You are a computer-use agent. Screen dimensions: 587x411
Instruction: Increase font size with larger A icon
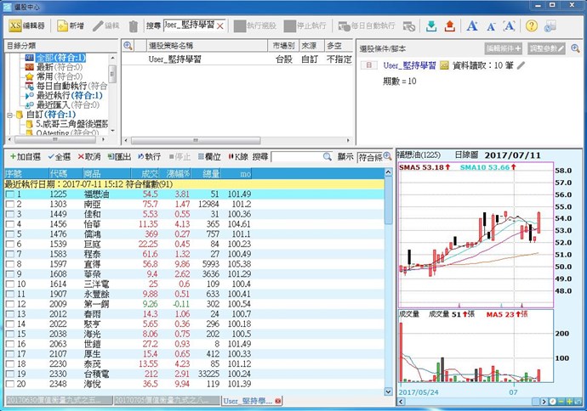(473, 26)
